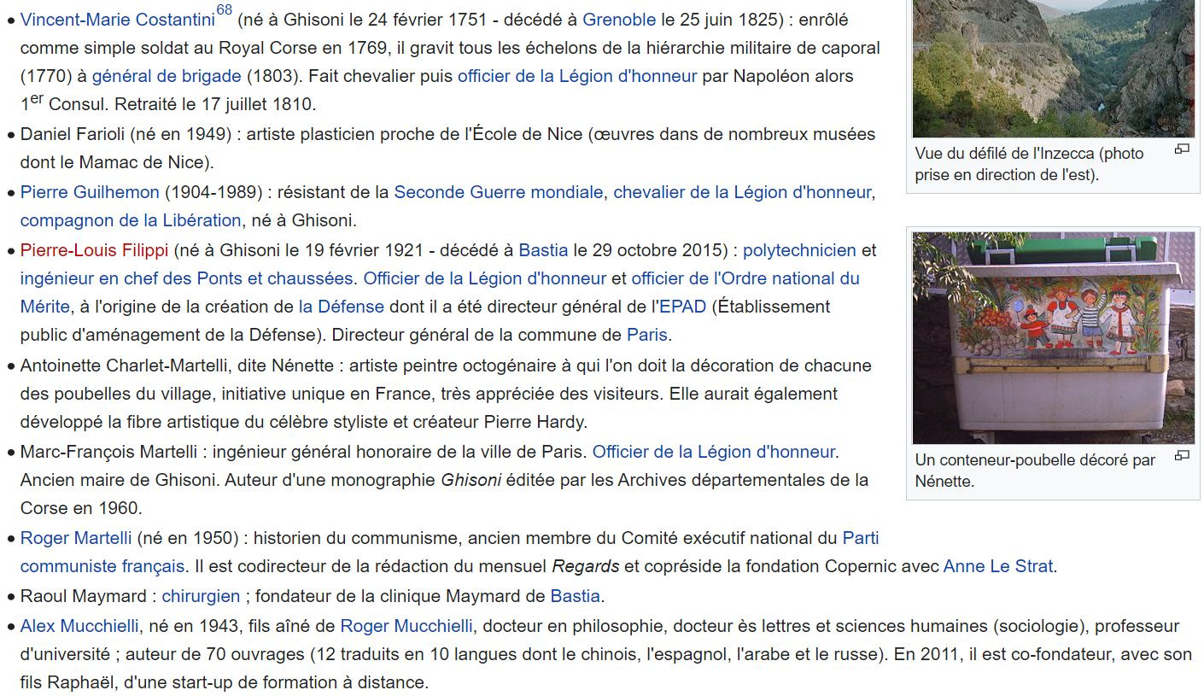This screenshot has height=696, width=1204.
Task: Open ingénieur en chef des Ponts et chaussées link
Action: click(x=186, y=278)
